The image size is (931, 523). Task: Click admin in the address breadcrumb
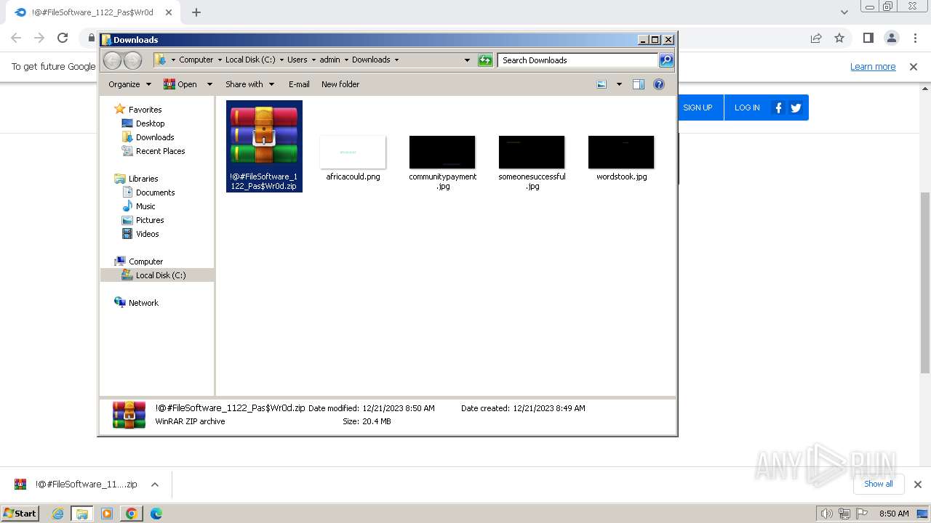click(x=329, y=60)
